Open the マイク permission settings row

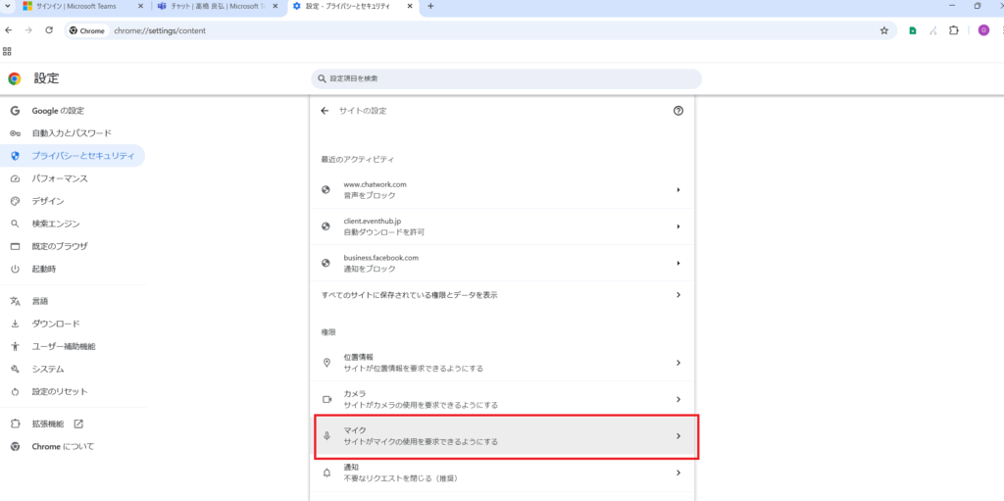point(501,436)
